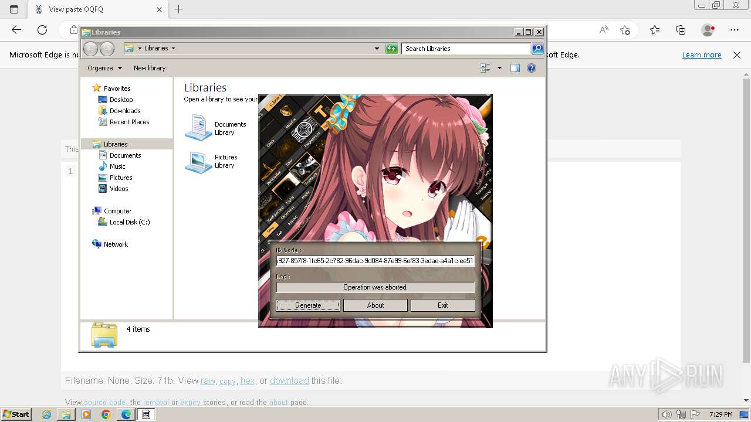Click Exit button in keygen window

(443, 305)
